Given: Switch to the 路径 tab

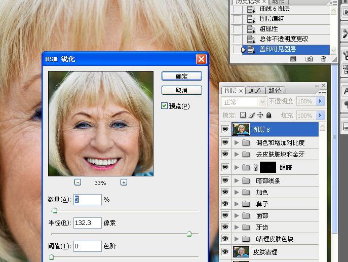Looking at the screenshot, I should [x=275, y=90].
